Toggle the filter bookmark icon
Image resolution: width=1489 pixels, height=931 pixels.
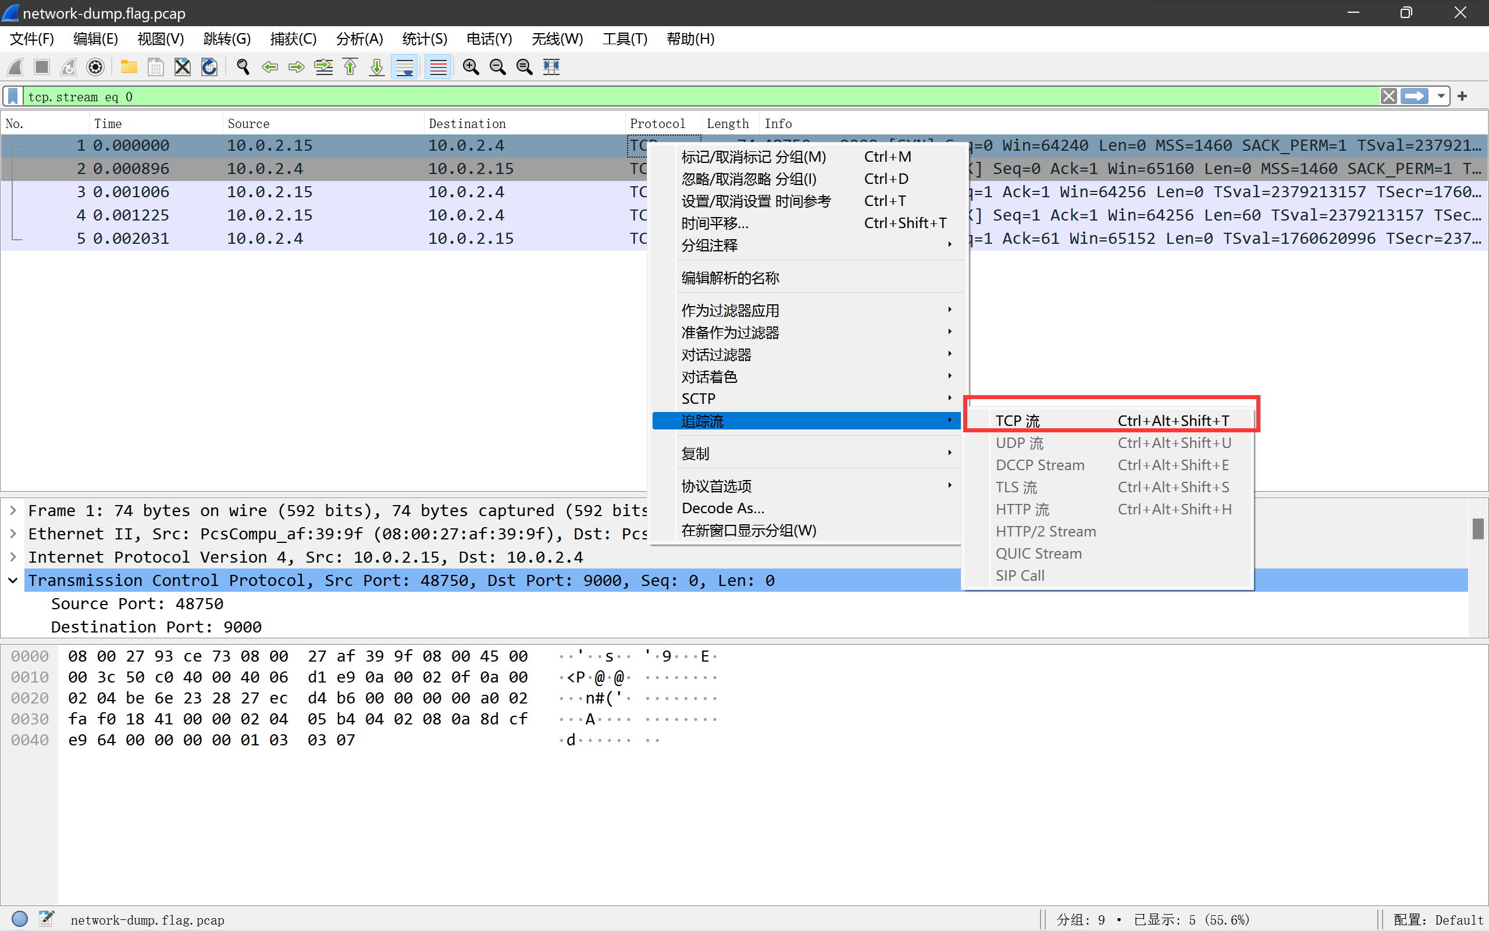click(12, 96)
